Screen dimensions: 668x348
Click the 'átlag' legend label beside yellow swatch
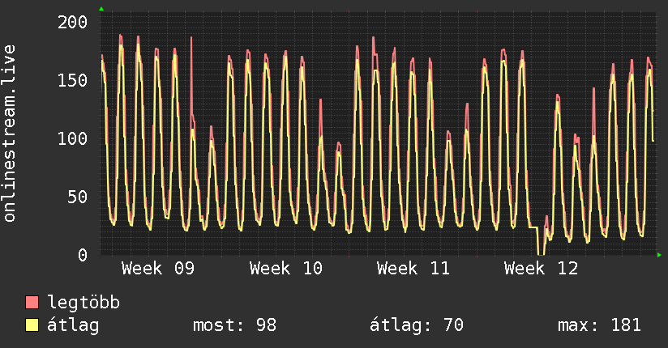(73, 325)
